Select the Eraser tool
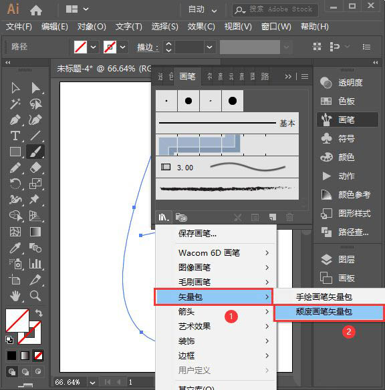This screenshot has height=390, width=385. 35,168
